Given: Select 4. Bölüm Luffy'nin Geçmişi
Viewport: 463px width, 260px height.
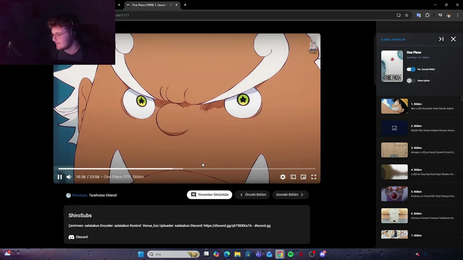Looking at the screenshot, I should pyautogui.click(x=419, y=172).
